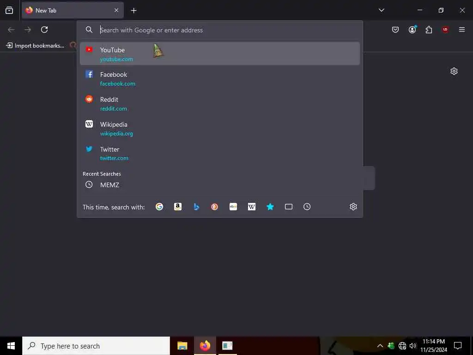Click the youtube.com URL text
473x355 pixels.
click(116, 59)
